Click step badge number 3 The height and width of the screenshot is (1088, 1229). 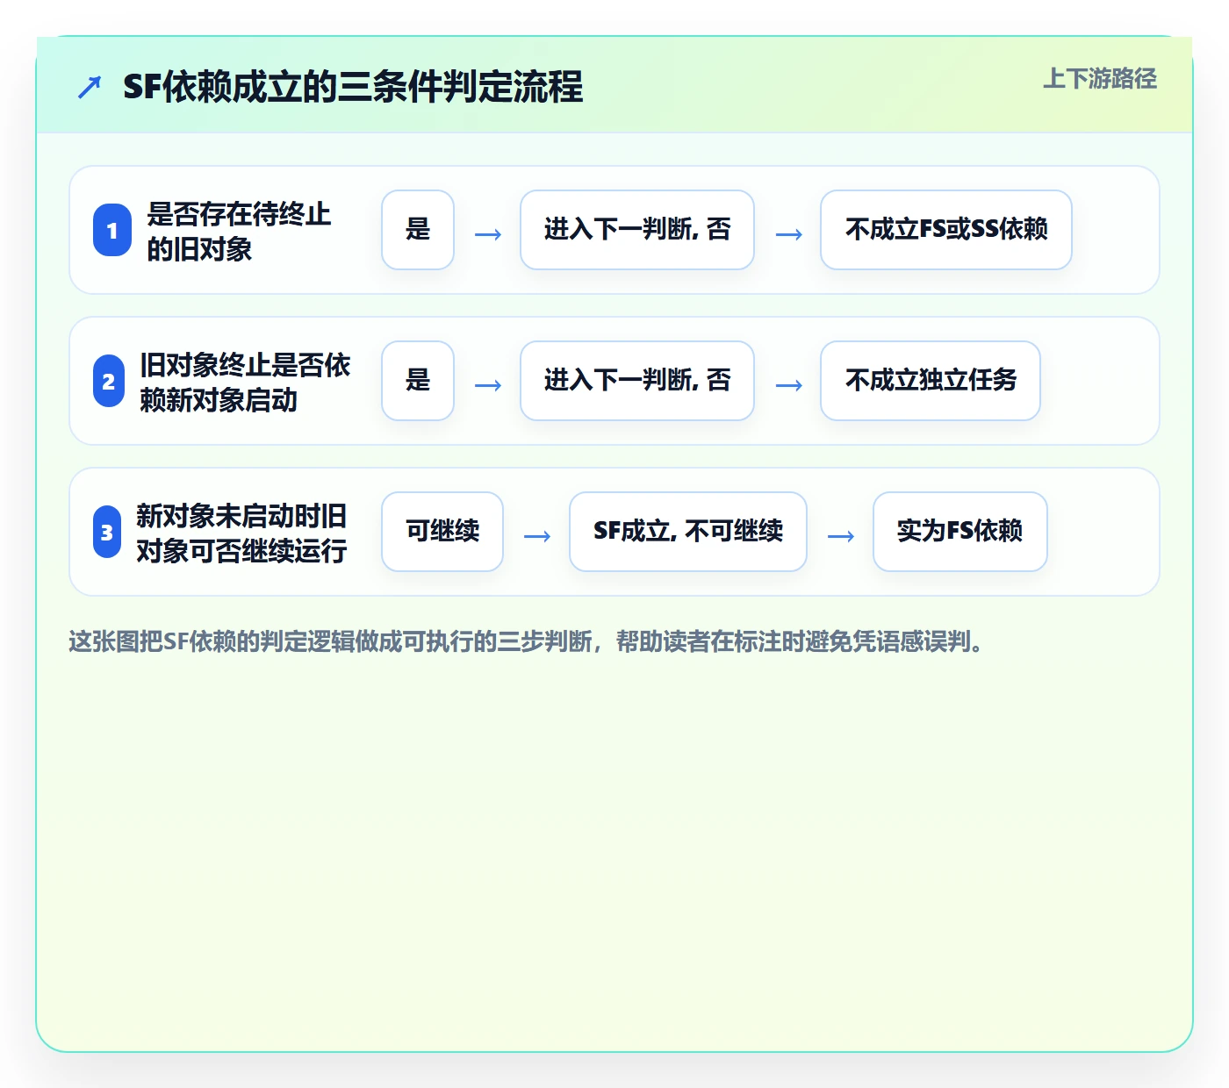coord(107,532)
